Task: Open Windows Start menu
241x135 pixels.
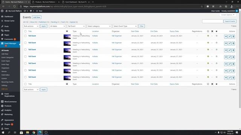Action: point(3,132)
